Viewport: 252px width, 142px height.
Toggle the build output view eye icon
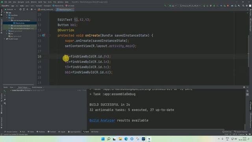click(5, 103)
